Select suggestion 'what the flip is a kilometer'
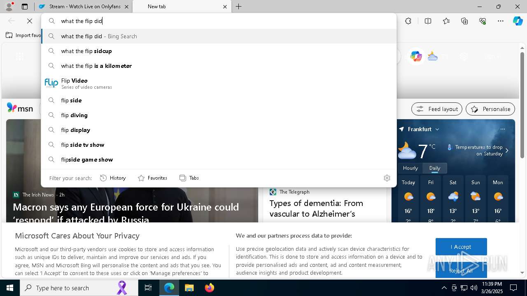Image resolution: width=527 pixels, height=296 pixels. pos(219,66)
